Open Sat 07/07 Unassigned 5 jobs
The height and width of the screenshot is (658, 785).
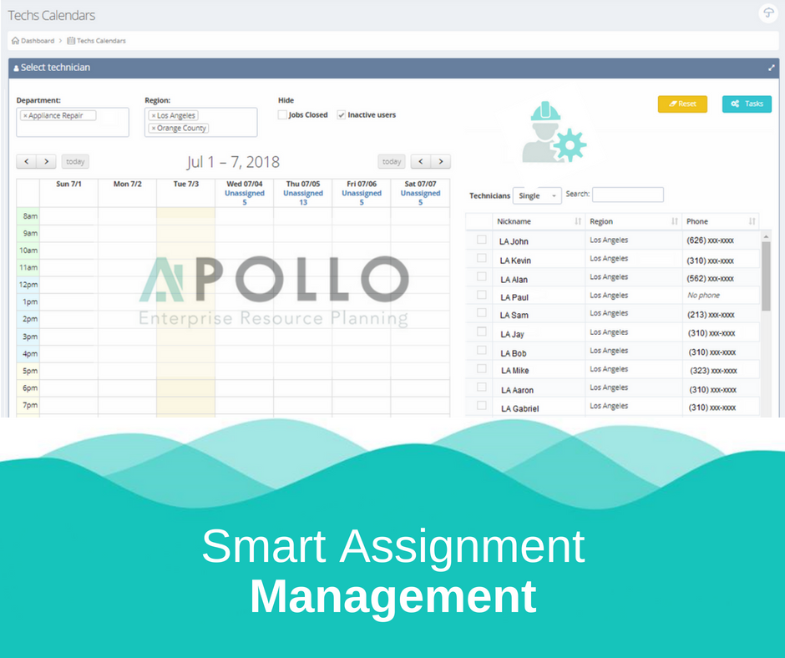[421, 198]
